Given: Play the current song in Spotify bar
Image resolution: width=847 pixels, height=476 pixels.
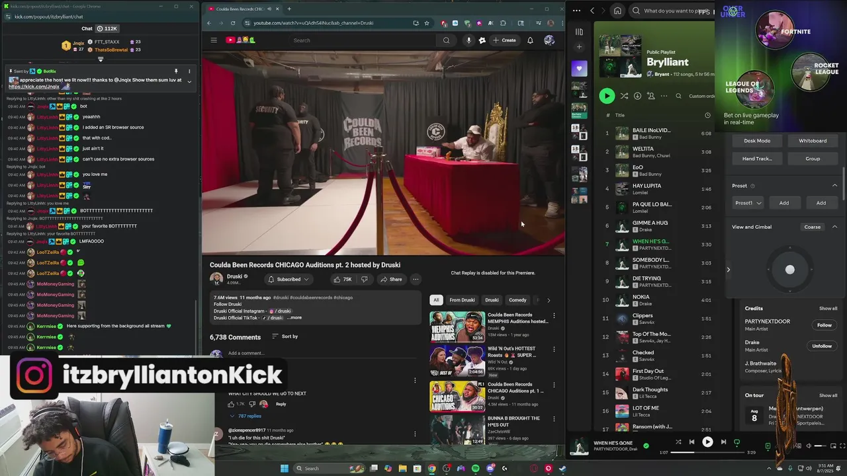Looking at the screenshot, I should tap(707, 442).
